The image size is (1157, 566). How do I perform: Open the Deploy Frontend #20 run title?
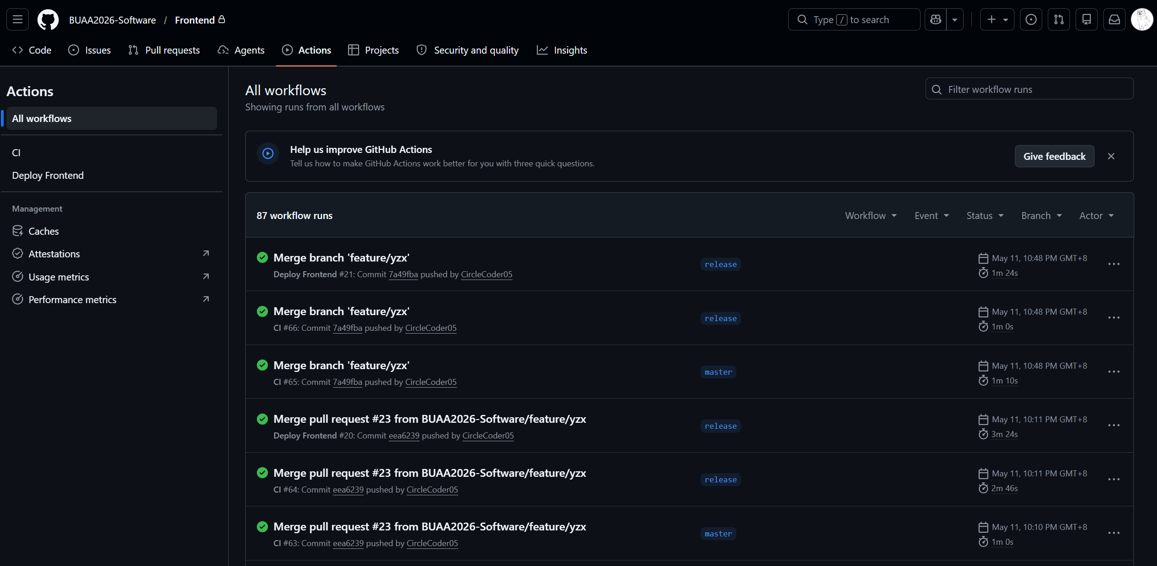(429, 419)
